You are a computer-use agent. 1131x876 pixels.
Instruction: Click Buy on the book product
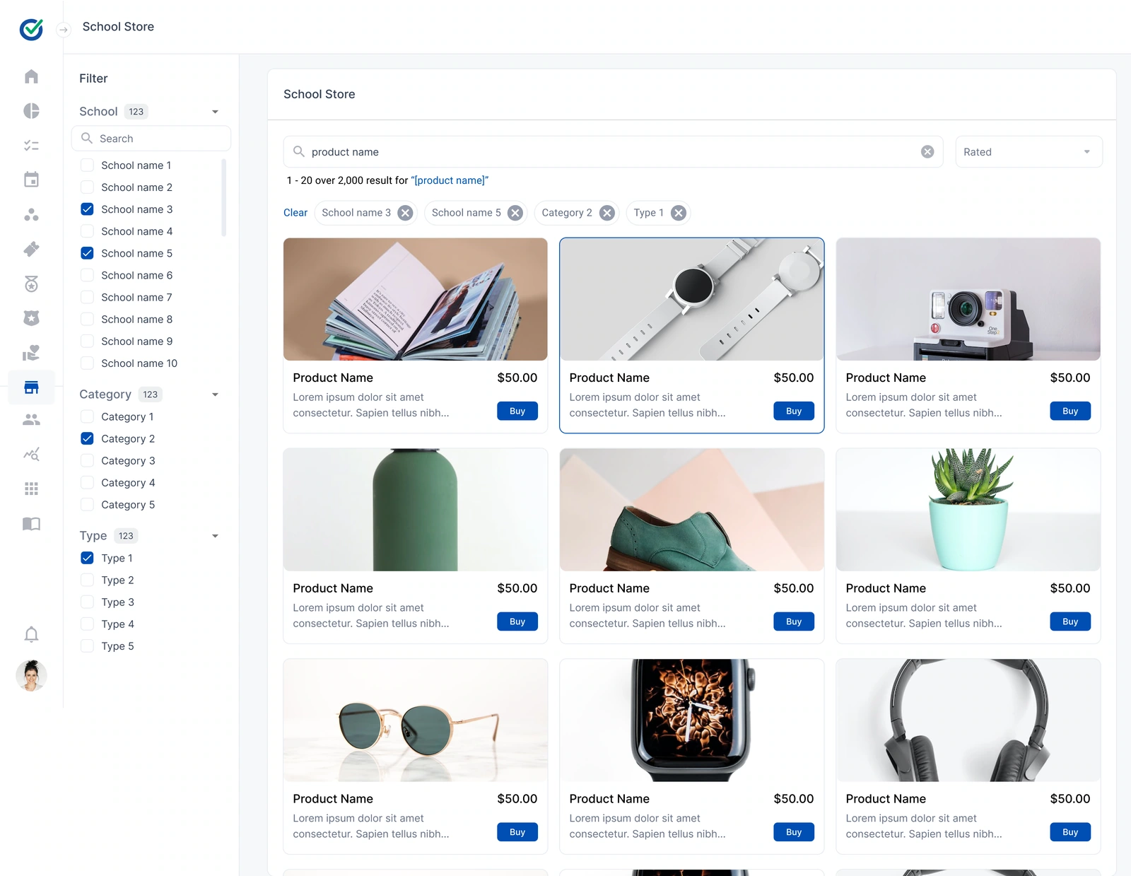(517, 411)
